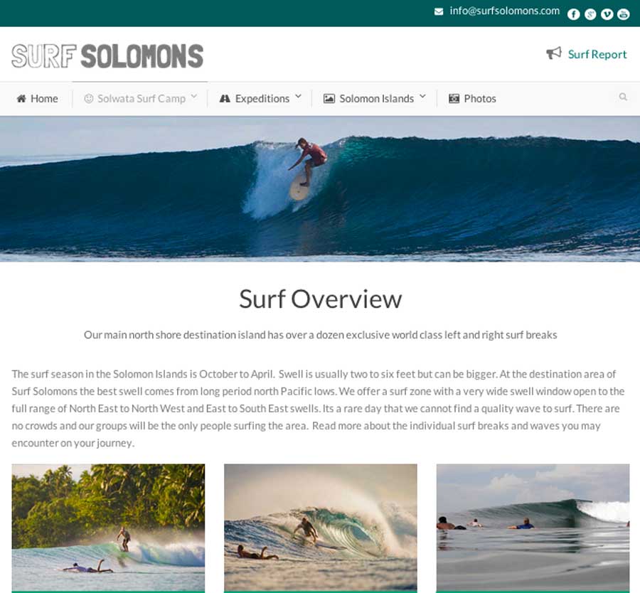Expand the Expeditions dropdown arrow

(x=299, y=97)
